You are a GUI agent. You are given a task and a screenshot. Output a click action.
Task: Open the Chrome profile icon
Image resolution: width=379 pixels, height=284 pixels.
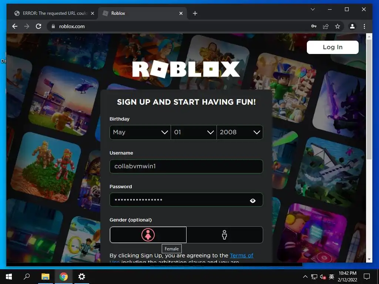352,26
